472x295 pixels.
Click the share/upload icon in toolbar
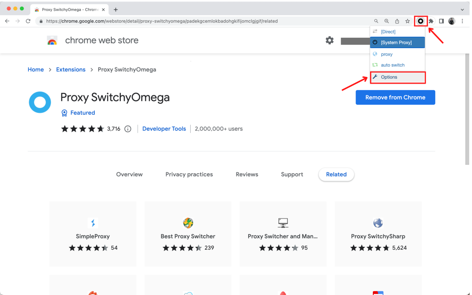(396, 21)
